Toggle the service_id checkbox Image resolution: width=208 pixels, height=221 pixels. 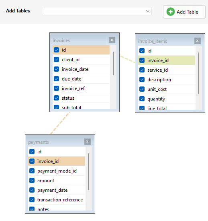coord(142,70)
